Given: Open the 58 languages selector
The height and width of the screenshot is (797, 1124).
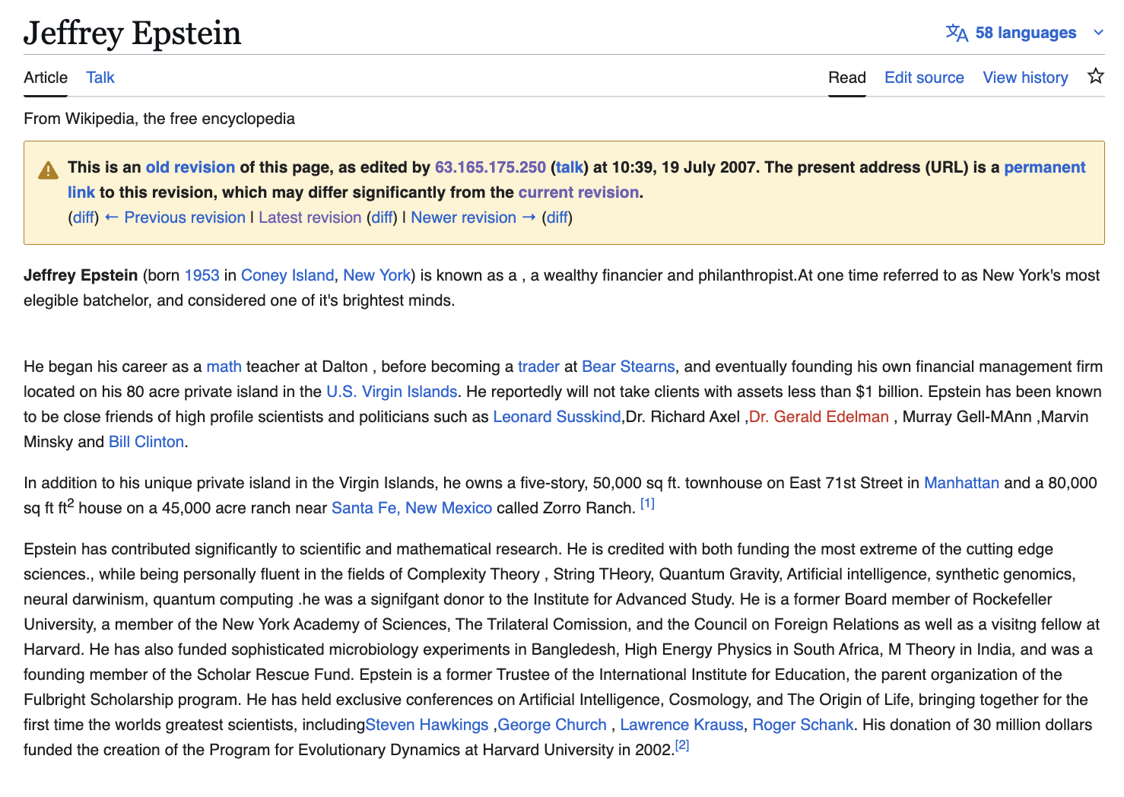Looking at the screenshot, I should [1025, 33].
